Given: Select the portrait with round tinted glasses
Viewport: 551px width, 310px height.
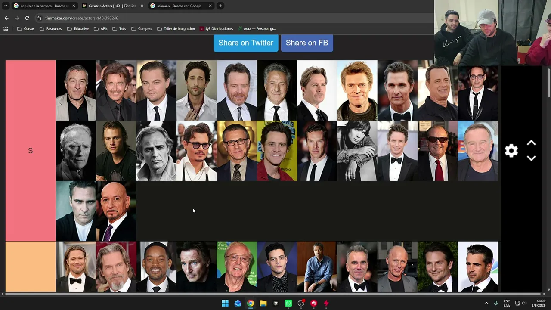Looking at the screenshot, I should [197, 151].
